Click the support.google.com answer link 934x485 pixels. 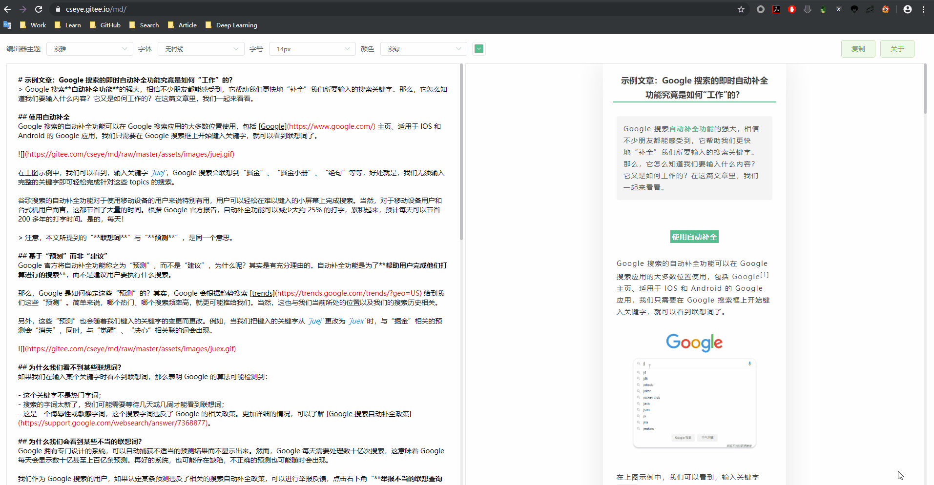[113, 423]
